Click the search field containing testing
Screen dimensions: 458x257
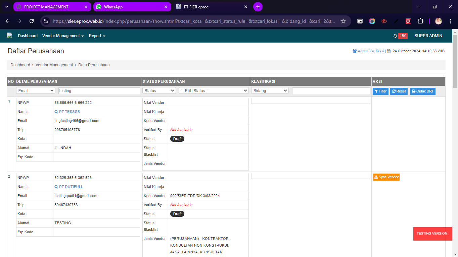[x=99, y=91]
